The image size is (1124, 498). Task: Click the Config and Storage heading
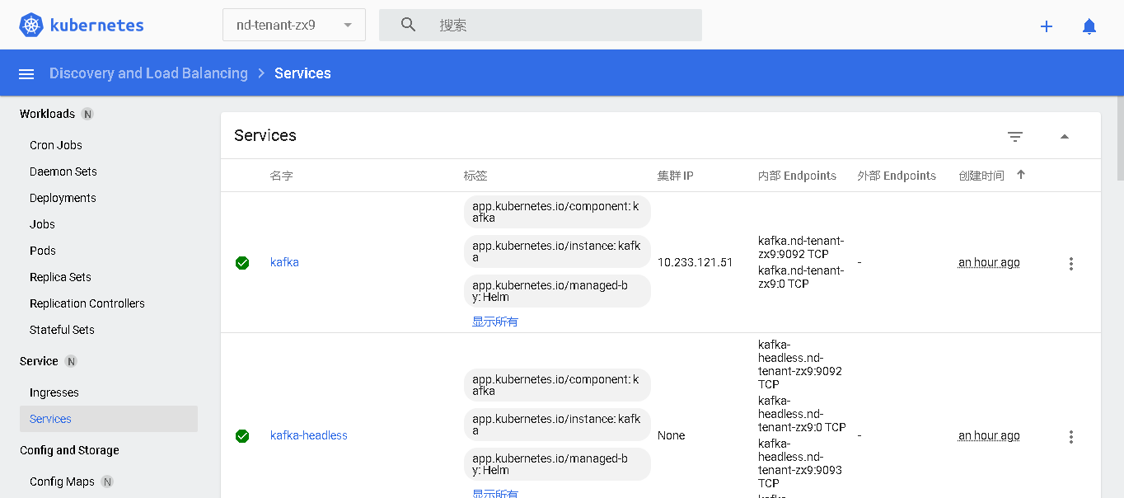[x=69, y=450]
